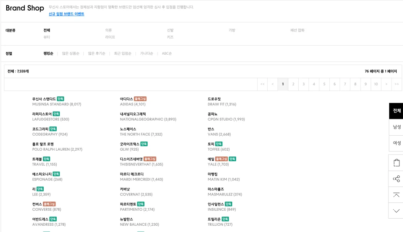The height and width of the screenshot is (232, 403).
Task: Open THE NORTH FACE brand
Action: 141,134
